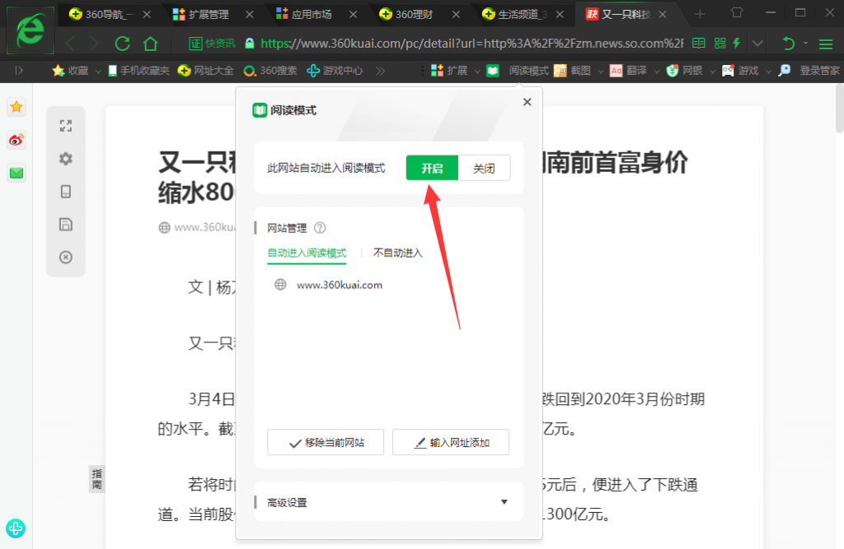This screenshot has width=844, height=549.
Task: Click the game center icon at bottom left
Action: [16, 528]
